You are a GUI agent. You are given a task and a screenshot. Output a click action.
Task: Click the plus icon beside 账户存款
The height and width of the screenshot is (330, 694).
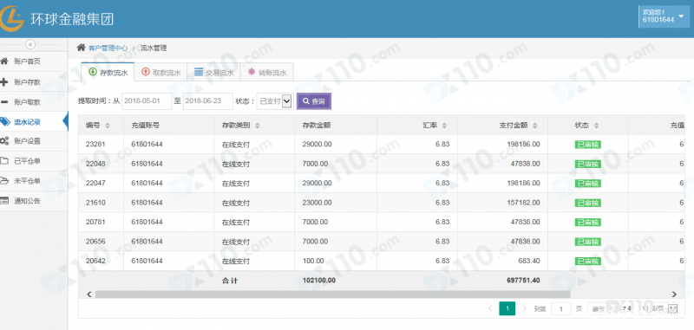point(4,81)
